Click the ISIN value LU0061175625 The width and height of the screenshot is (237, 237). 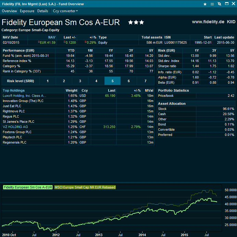pyautogui.click(x=176, y=43)
